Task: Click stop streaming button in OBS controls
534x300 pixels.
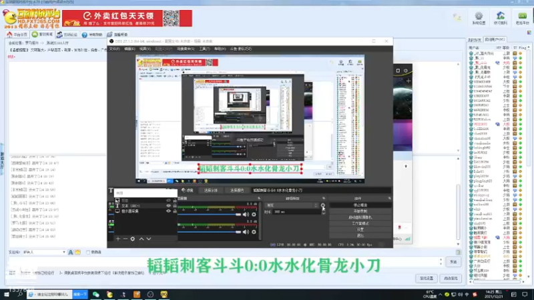Action: click(360, 205)
